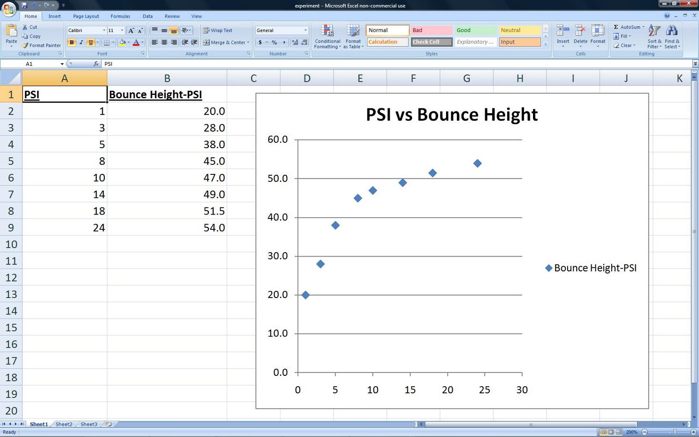Expand the General number format dropdown
Image resolution: width=699 pixels, height=437 pixels.
click(x=305, y=30)
